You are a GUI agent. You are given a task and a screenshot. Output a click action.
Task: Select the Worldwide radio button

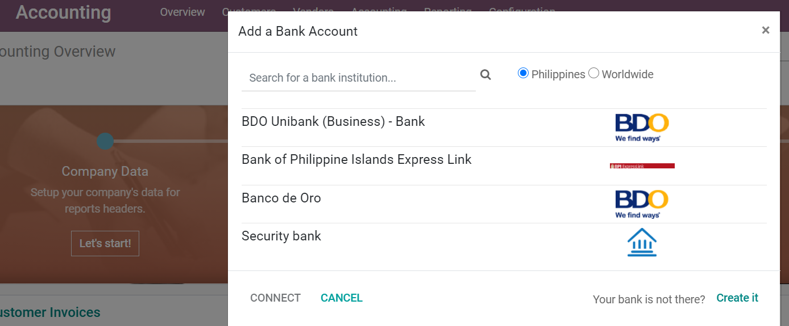[x=593, y=73]
